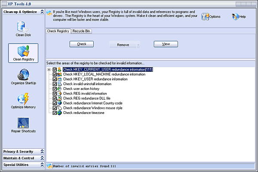Click the HKEY_LOCAL_MACHINE users icon
258x172 pixels.
[59, 74]
